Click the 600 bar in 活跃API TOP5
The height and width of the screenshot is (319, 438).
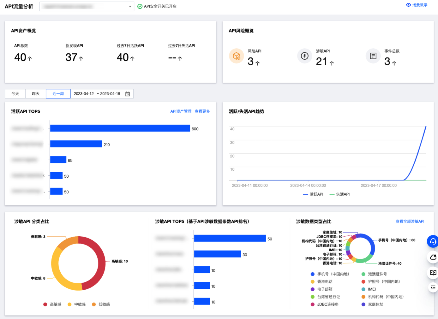click(120, 128)
